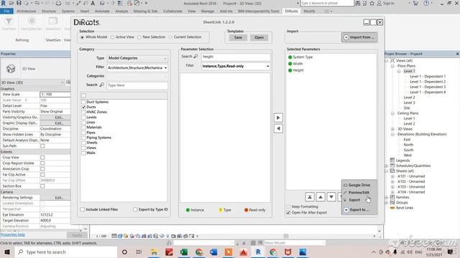Click the parameter search field containing height
The height and width of the screenshot is (258, 460).
236,57
